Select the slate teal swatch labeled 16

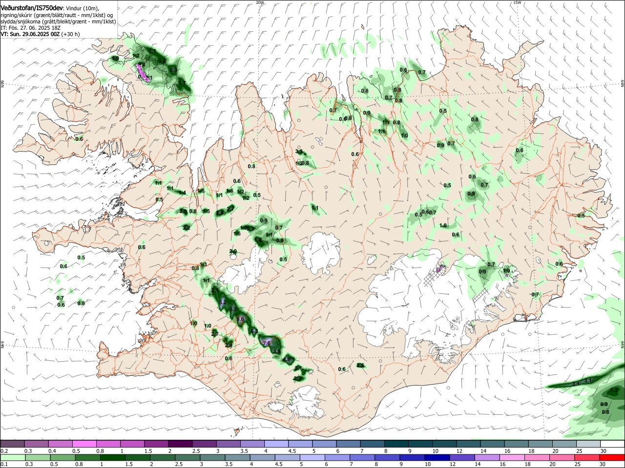click(516, 444)
